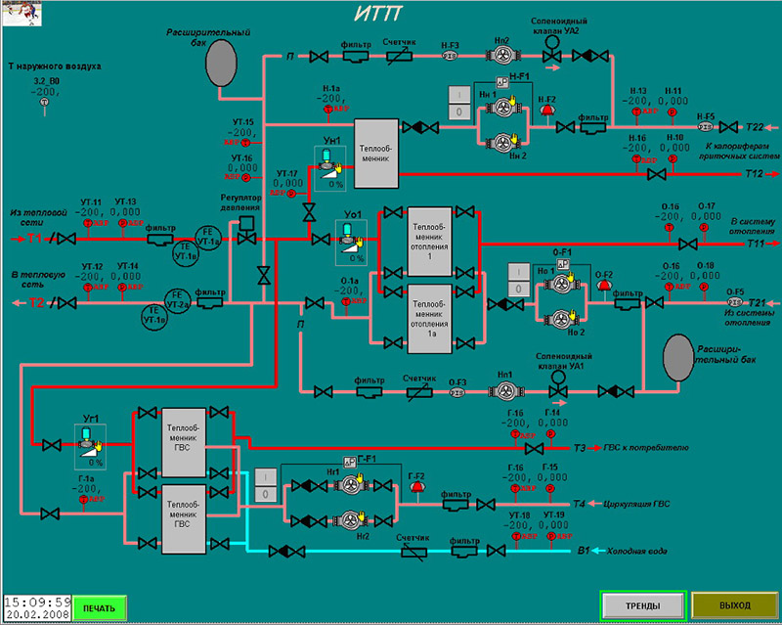Click the Н-F5 PIS sensor
The image size is (782, 625).
705,127
